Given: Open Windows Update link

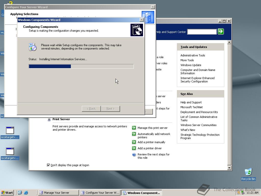Looking at the screenshot, I should tap(191, 65).
